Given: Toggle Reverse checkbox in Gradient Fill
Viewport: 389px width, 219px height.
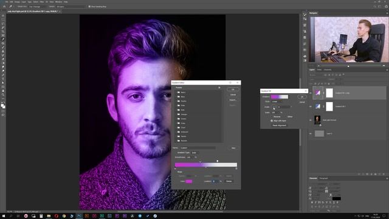Looking at the screenshot, I should tap(272, 116).
